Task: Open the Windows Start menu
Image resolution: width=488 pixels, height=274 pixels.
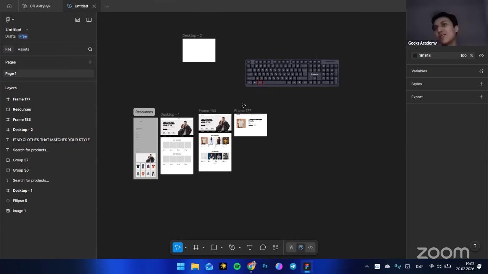Action: click(181, 266)
